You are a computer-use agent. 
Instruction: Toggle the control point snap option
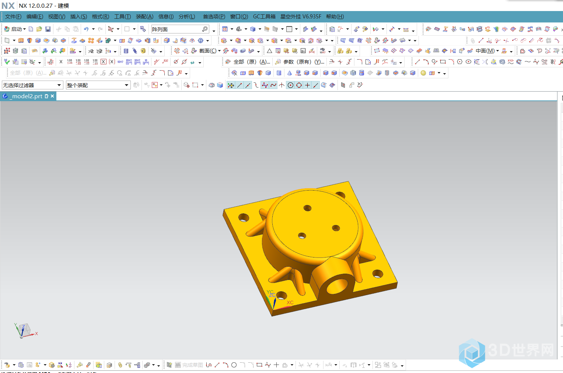point(256,85)
